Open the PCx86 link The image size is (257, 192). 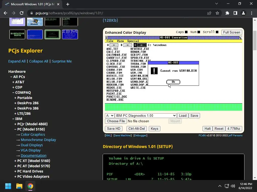202,135
